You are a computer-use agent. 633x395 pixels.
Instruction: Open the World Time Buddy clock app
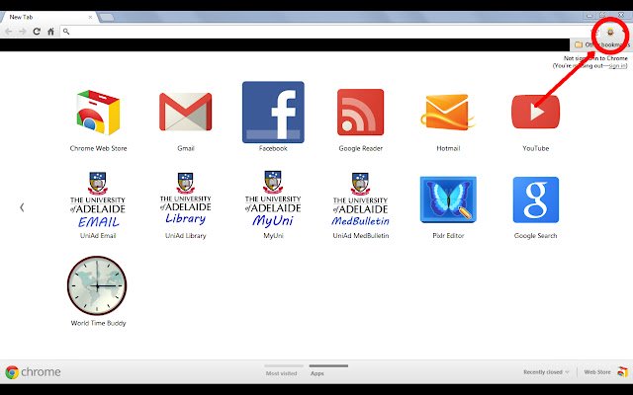97,285
